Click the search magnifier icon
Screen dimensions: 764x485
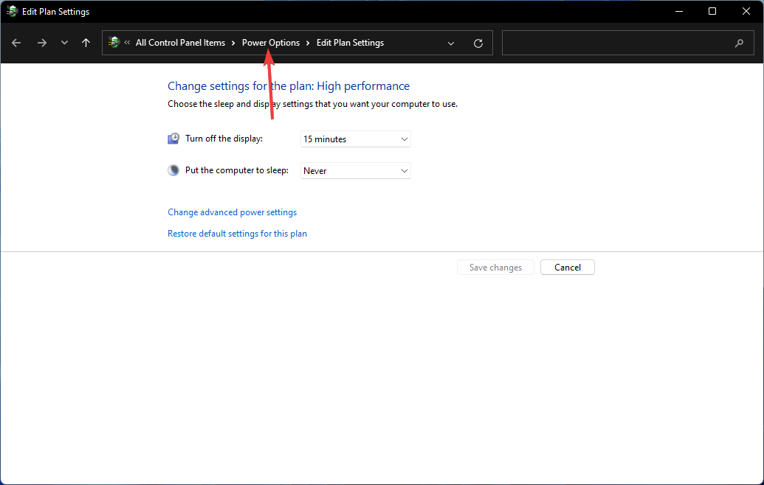coord(739,43)
